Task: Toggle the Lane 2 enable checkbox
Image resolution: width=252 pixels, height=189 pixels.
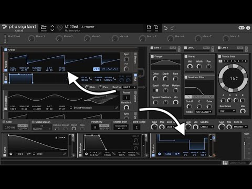Action: tap(185, 48)
